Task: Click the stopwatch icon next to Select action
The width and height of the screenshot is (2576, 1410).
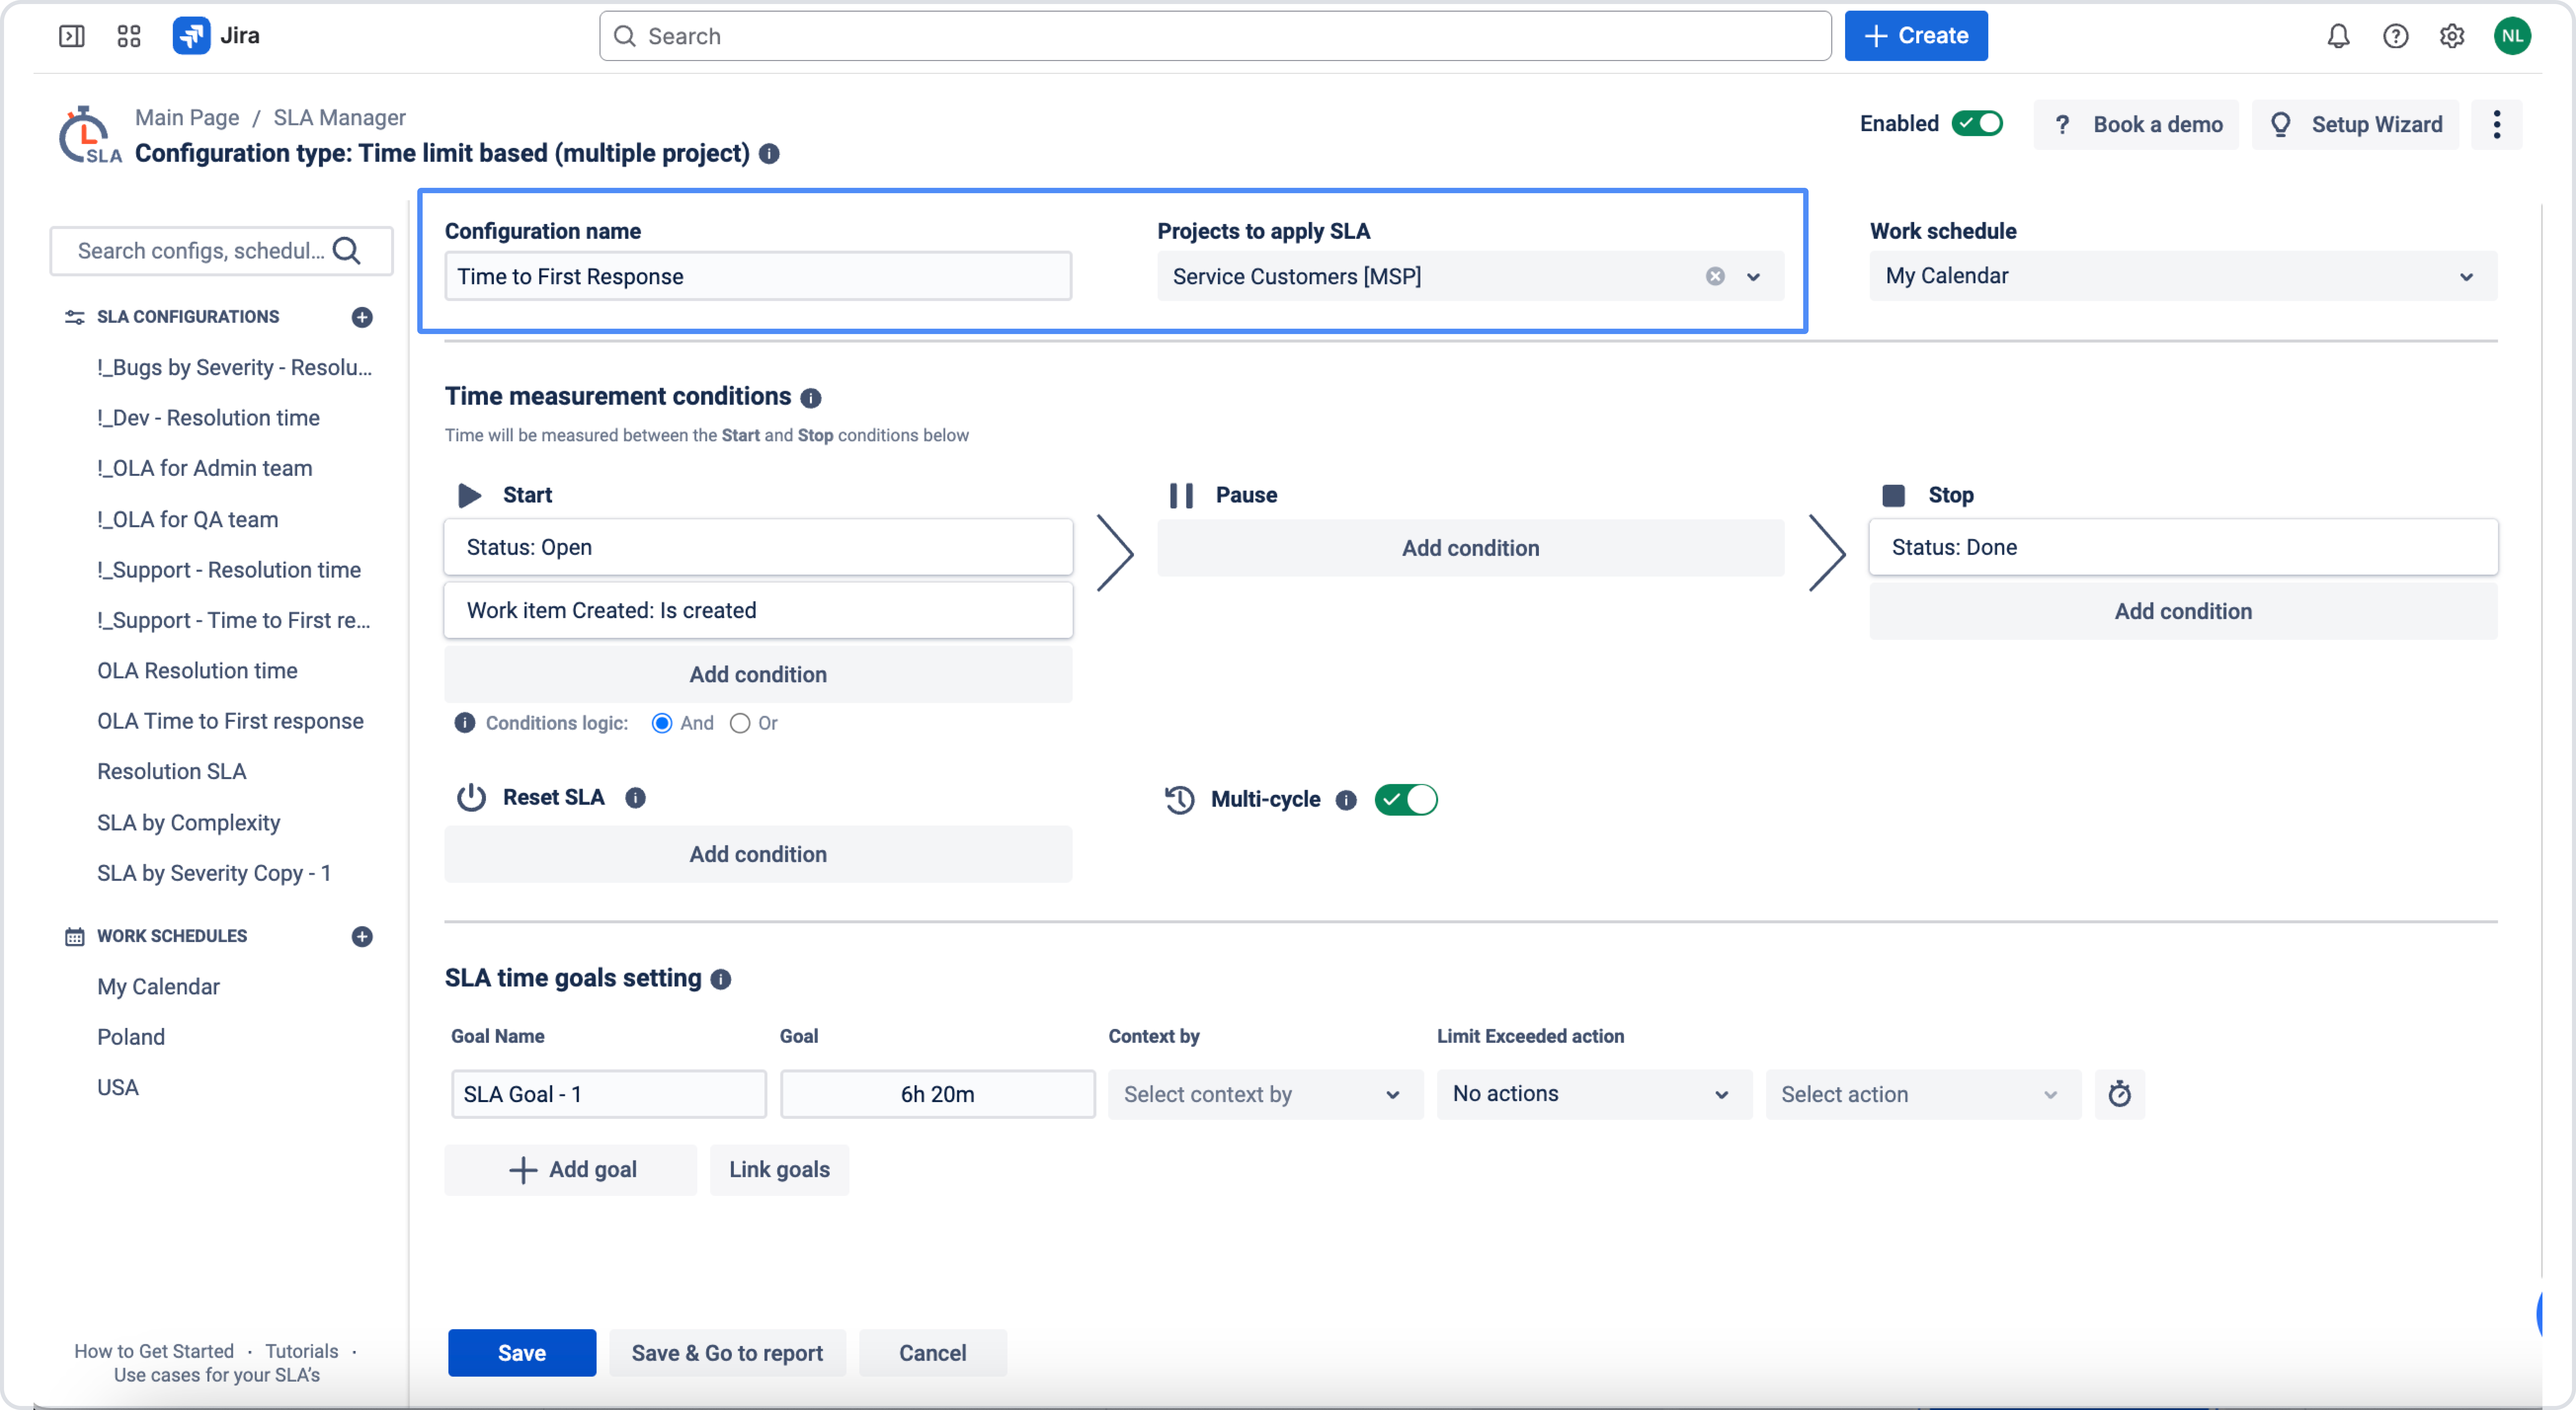Action: tap(2119, 1094)
